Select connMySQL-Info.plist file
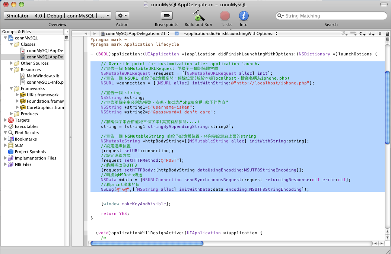The image size is (391, 254). pos(42,82)
